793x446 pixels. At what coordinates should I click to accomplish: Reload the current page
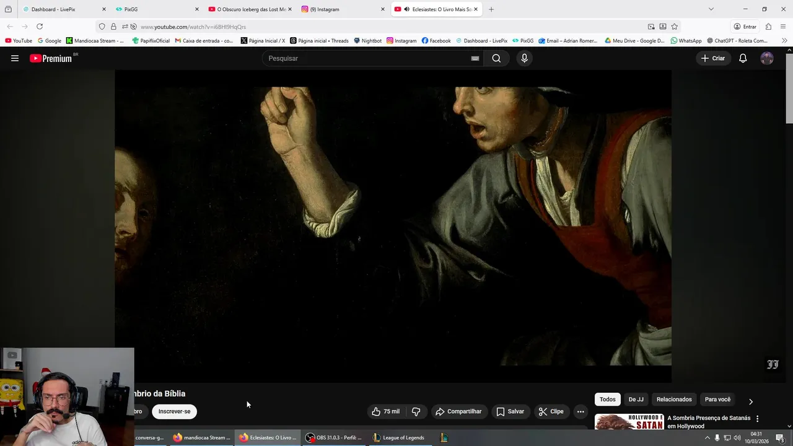coord(40,27)
